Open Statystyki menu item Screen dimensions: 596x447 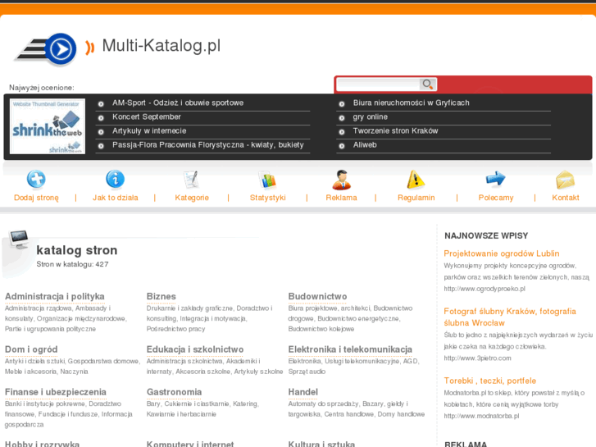tap(267, 198)
